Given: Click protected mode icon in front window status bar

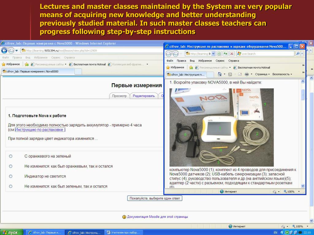Looking at the screenshot, I should click(x=274, y=192).
